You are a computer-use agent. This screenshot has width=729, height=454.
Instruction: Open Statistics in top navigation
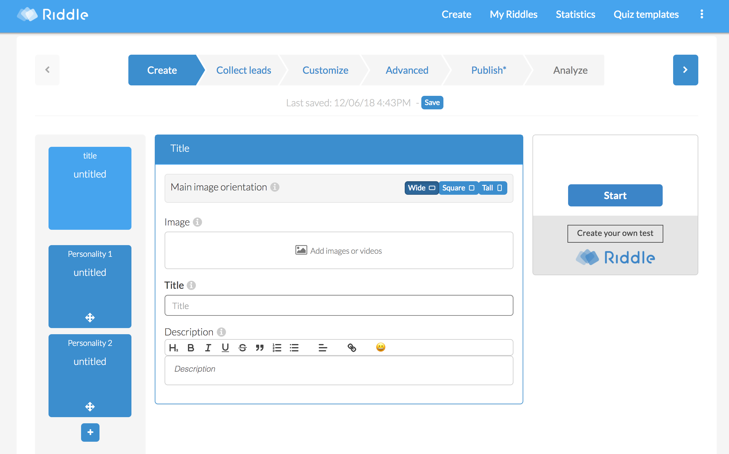(575, 14)
